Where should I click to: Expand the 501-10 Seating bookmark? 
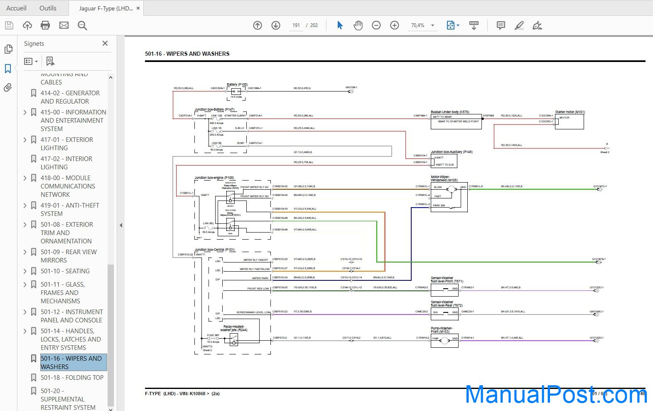[x=25, y=271]
